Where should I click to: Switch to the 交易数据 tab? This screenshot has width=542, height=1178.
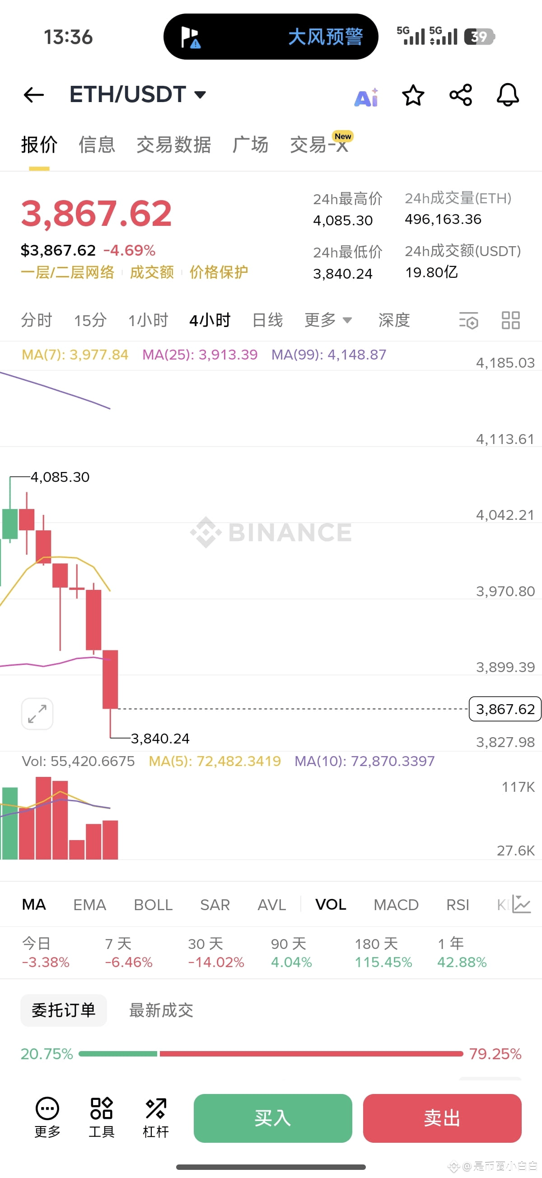pos(174,145)
